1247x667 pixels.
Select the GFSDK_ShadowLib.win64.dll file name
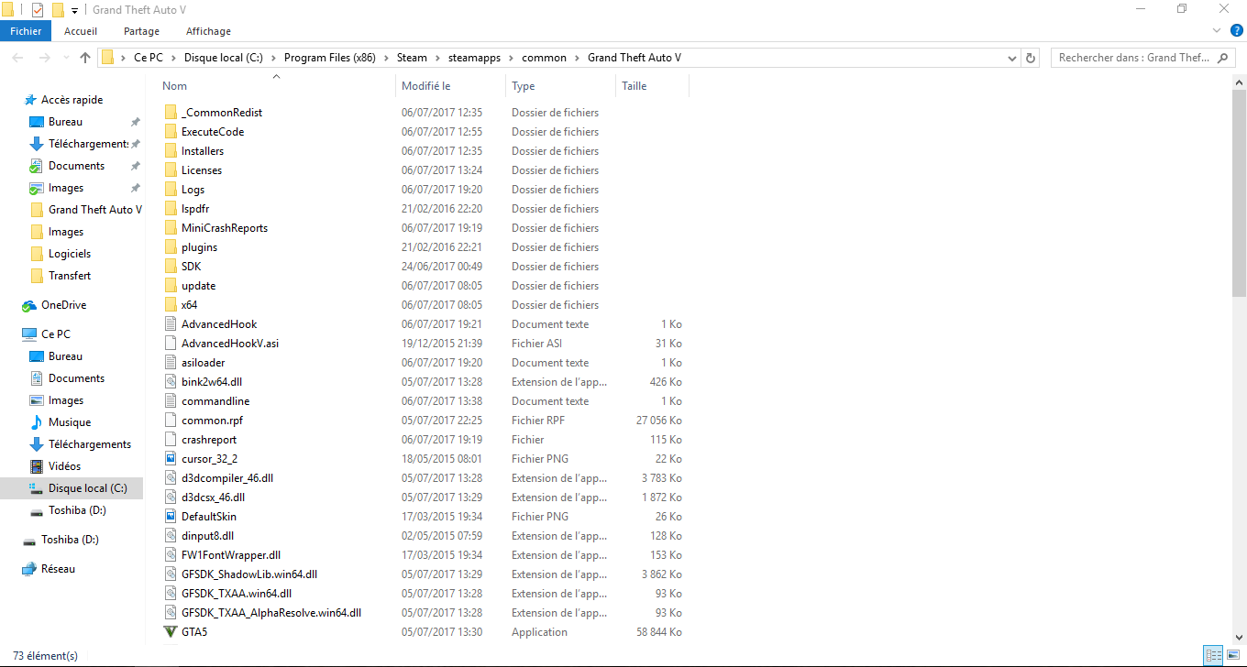[249, 574]
